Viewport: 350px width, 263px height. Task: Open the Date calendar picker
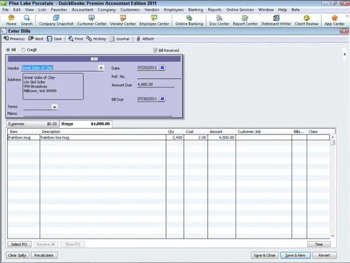[x=162, y=68]
